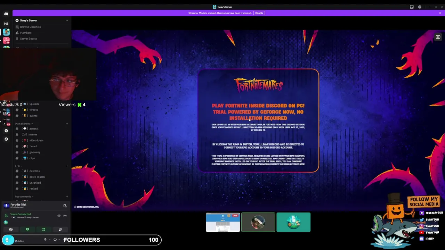The height and width of the screenshot is (250, 445).
Task: Open the video-ideas channel
Action: [42, 140]
